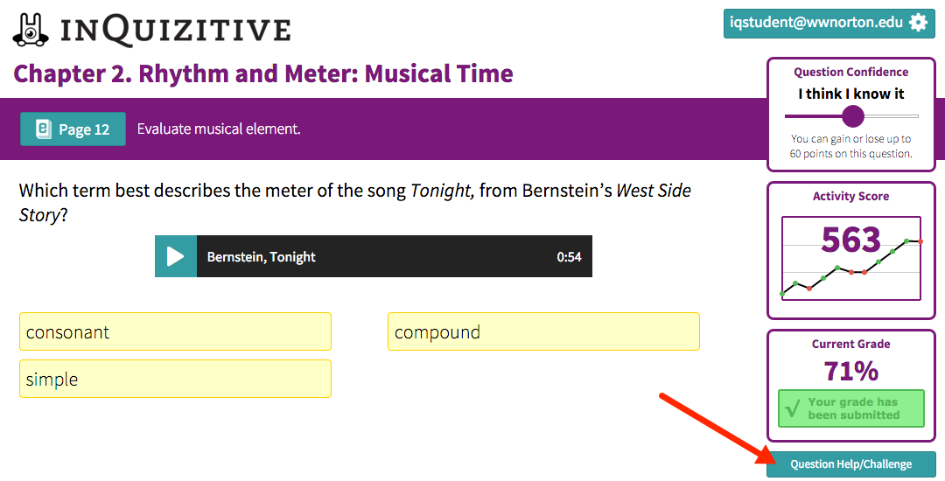Click the Question Confidence slider handle
945x481 pixels.
coord(852,116)
